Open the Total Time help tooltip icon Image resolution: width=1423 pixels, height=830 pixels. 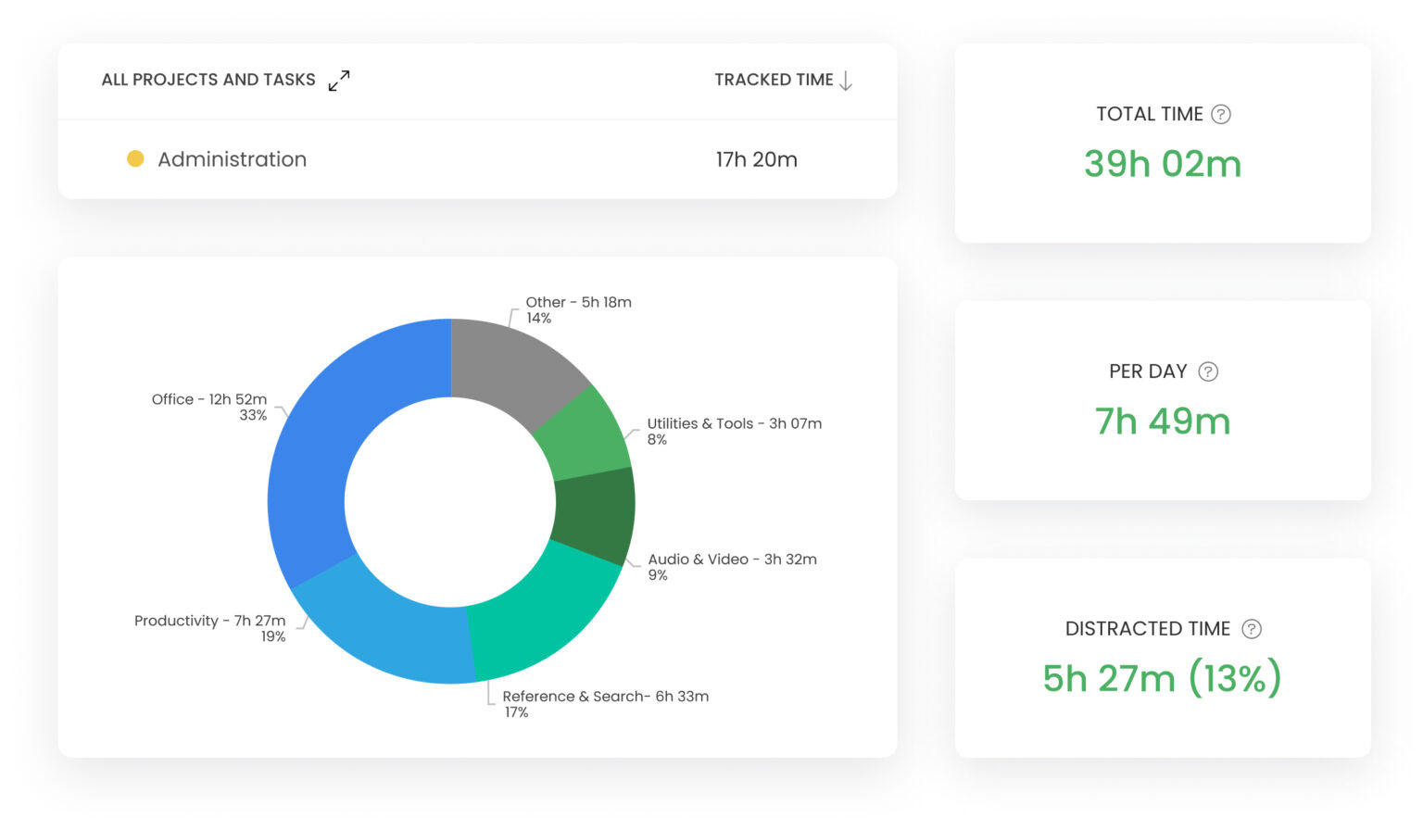pos(1222,114)
